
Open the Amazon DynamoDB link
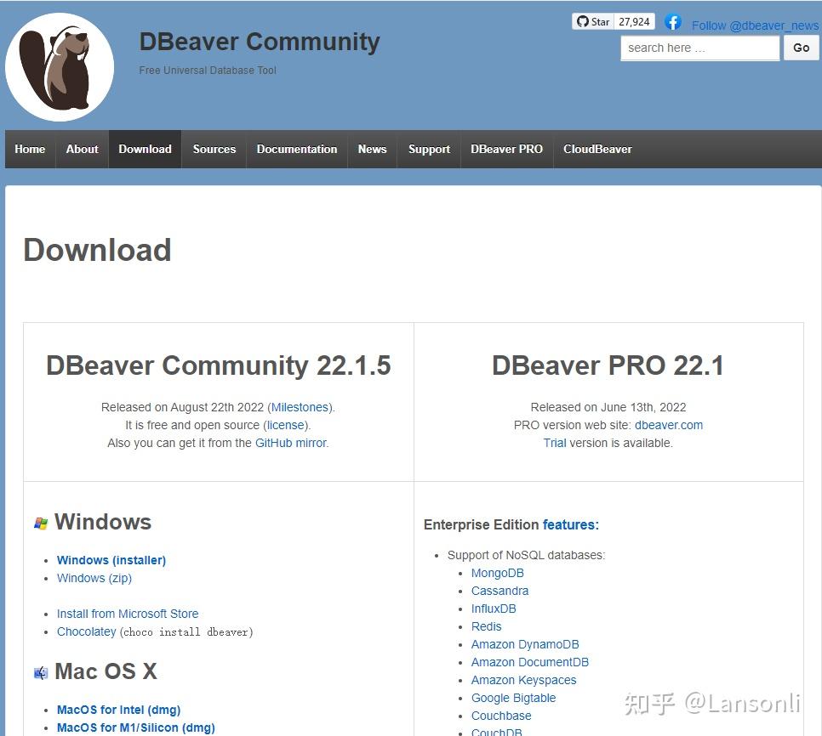525,644
